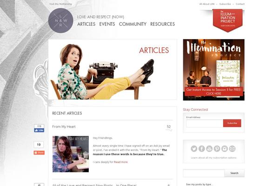Open the email envelope social icon

tap(232, 149)
